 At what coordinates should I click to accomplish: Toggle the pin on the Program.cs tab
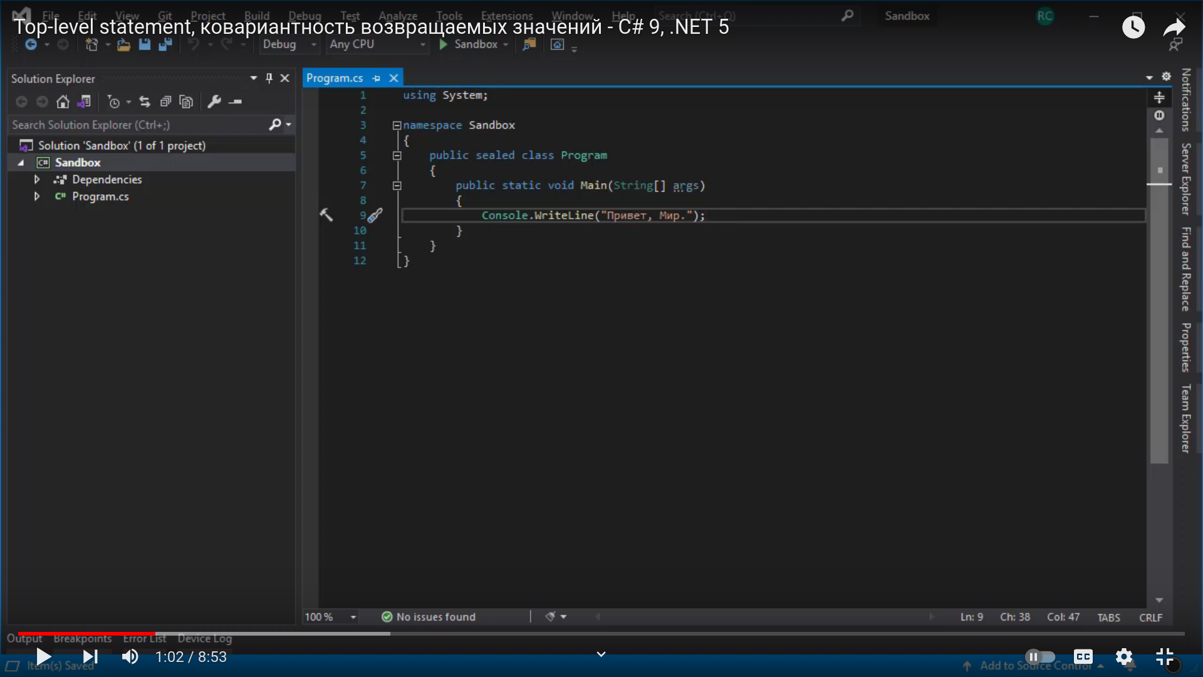tap(377, 78)
